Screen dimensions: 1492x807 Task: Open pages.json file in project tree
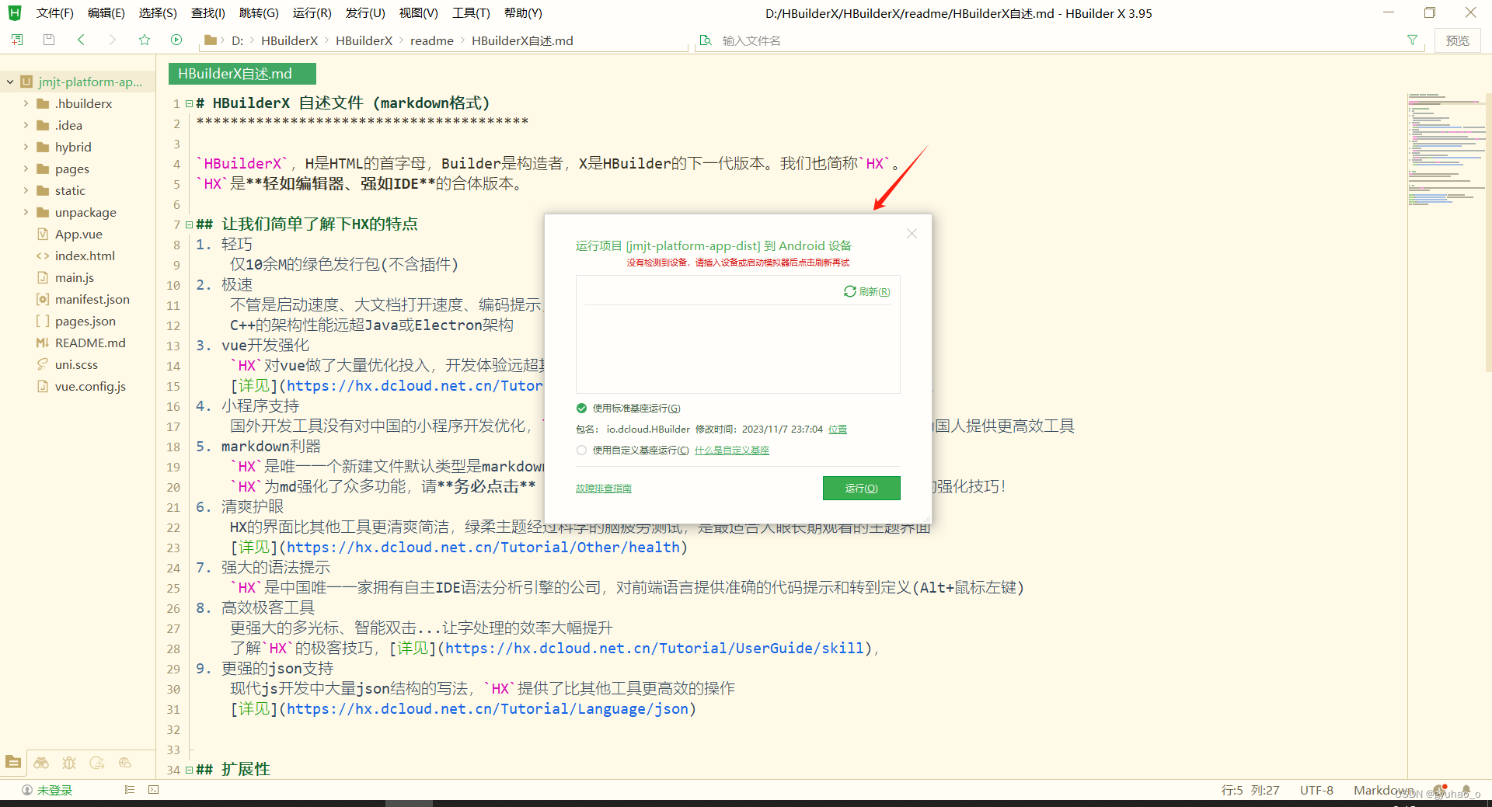pyautogui.click(x=85, y=321)
